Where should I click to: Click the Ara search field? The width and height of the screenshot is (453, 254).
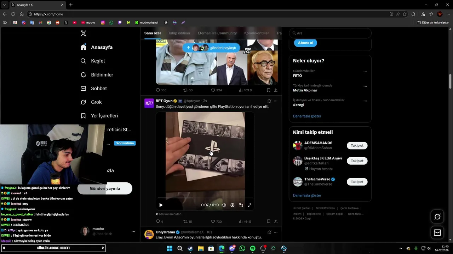pos(330,33)
